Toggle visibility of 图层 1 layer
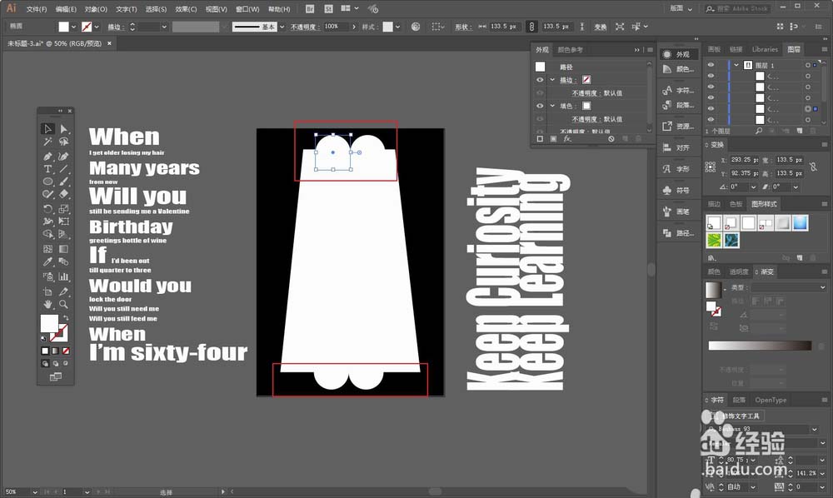 pyautogui.click(x=711, y=64)
